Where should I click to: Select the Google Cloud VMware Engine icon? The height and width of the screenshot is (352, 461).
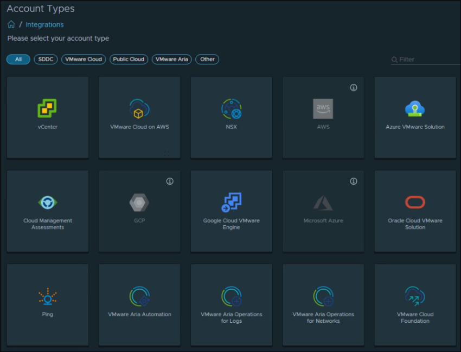point(232,203)
